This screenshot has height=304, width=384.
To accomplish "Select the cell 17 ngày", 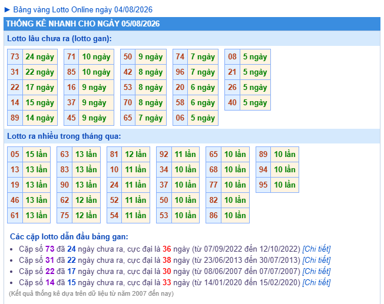I will pos(40,87).
